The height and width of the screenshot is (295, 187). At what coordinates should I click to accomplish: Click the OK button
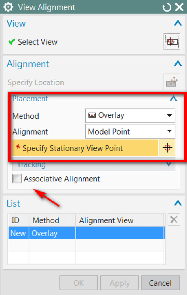click(78, 283)
